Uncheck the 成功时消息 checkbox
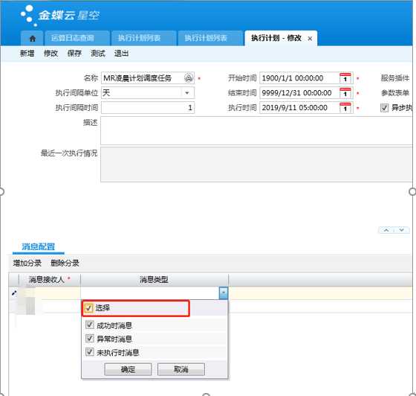This screenshot has height=396, width=416. [x=90, y=325]
